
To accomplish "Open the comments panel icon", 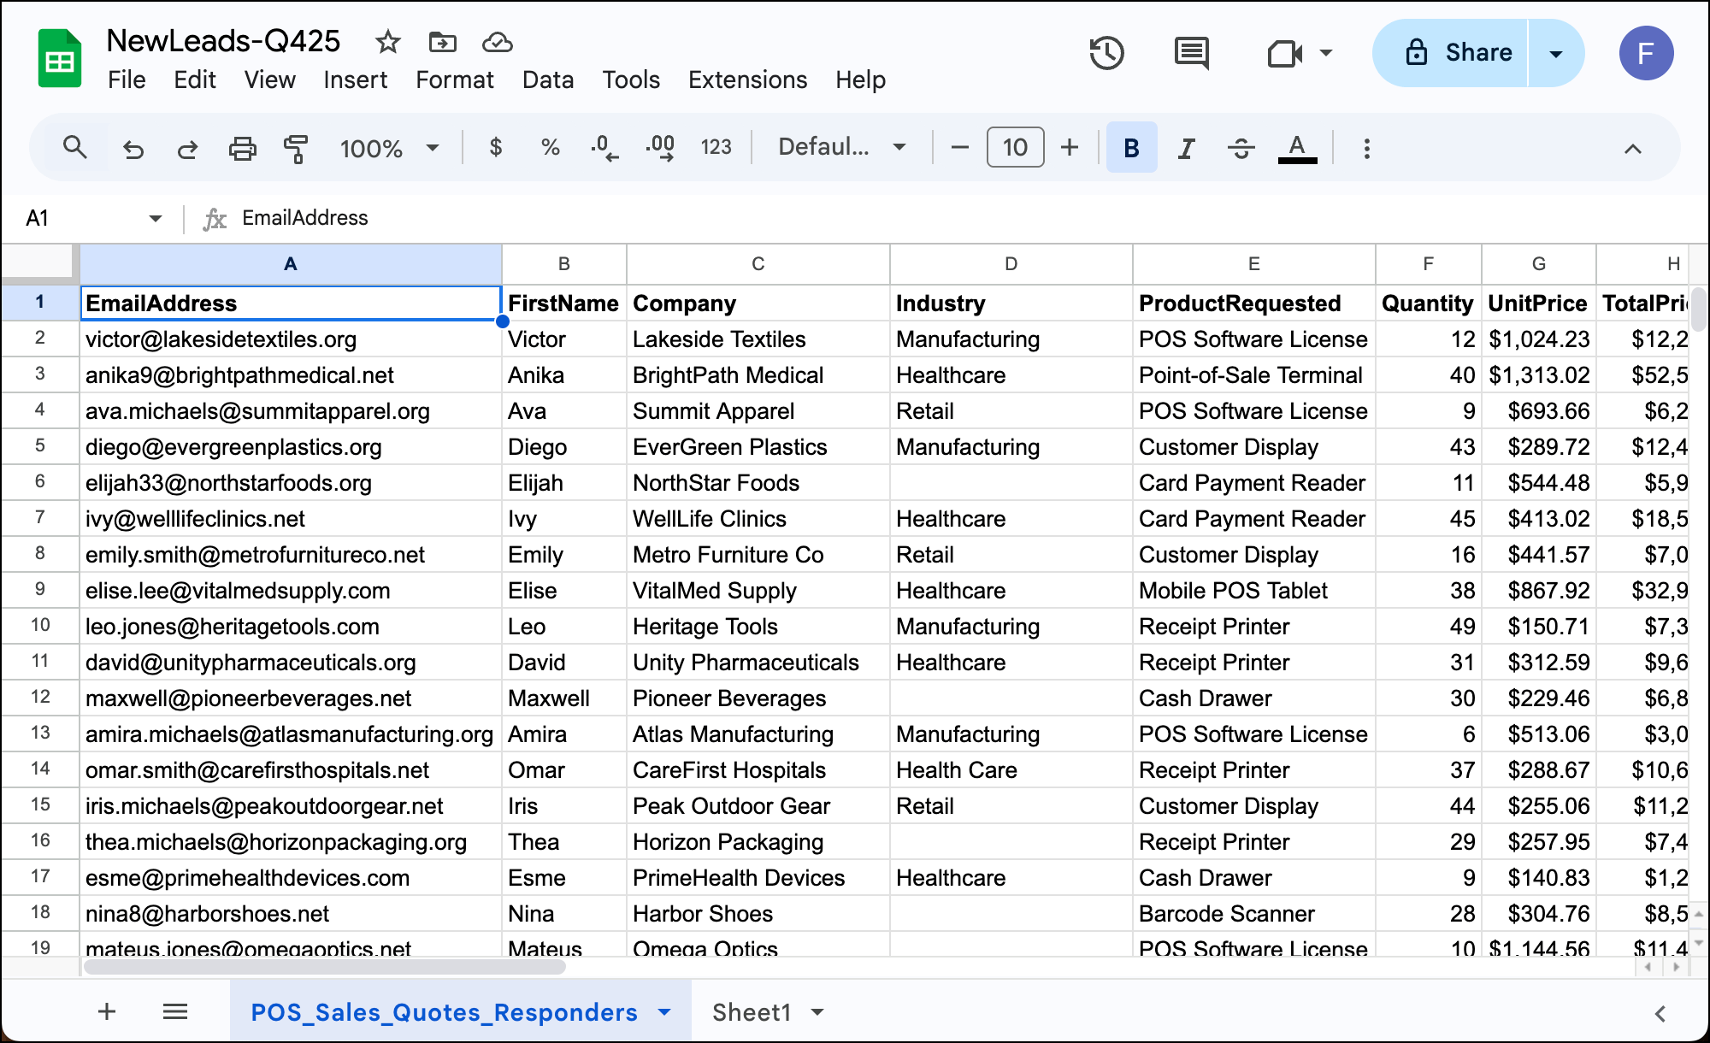I will point(1191,53).
